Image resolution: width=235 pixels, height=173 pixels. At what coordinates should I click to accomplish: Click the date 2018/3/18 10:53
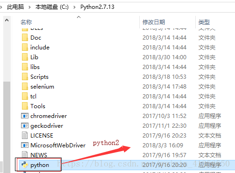(164, 77)
